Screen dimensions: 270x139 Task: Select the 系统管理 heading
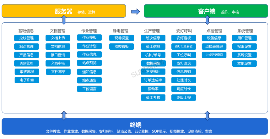pyautogui.click(x=245, y=31)
